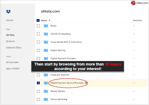The image size is (149, 105).
Task: Open the Brexit folder icon
Action: (x=46, y=26)
